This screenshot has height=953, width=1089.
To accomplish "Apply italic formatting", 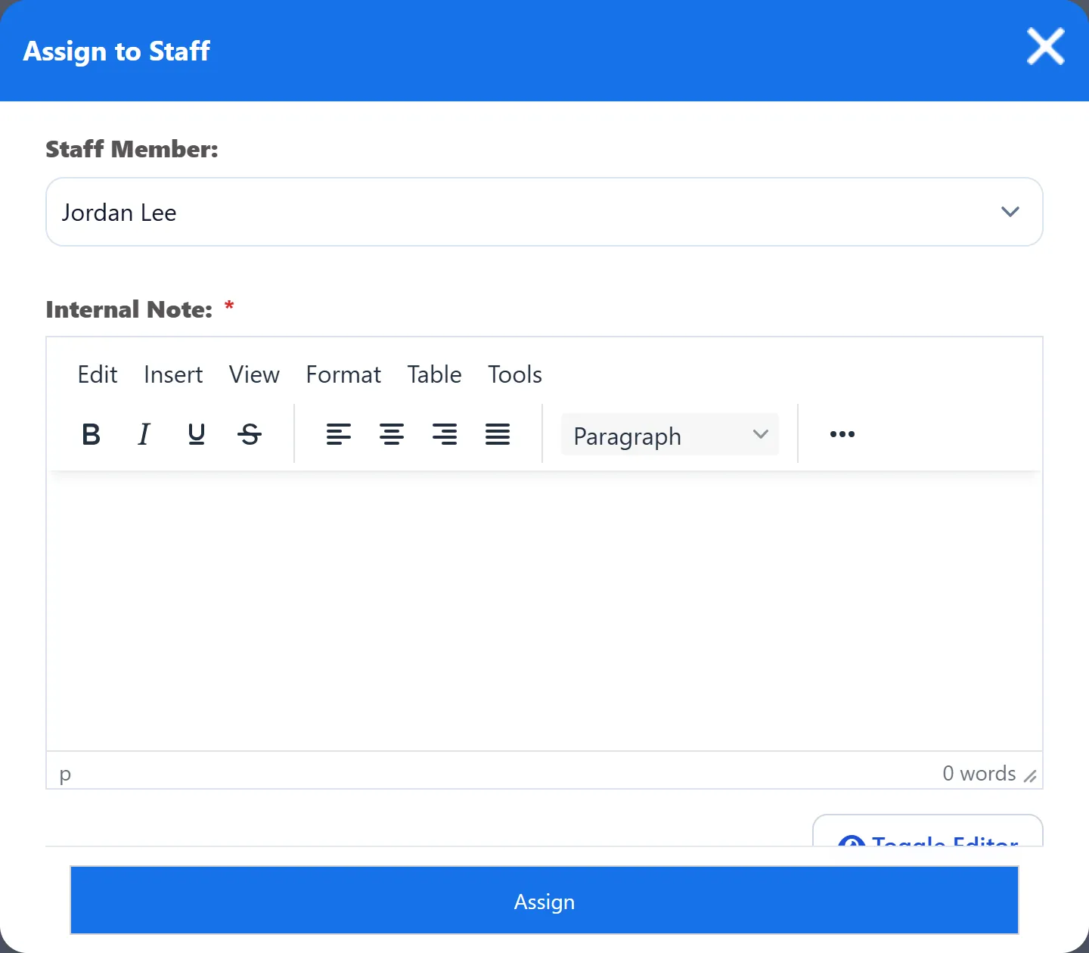I will click(144, 434).
